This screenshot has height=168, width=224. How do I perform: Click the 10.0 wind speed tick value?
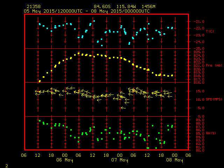[x=200, y=99]
